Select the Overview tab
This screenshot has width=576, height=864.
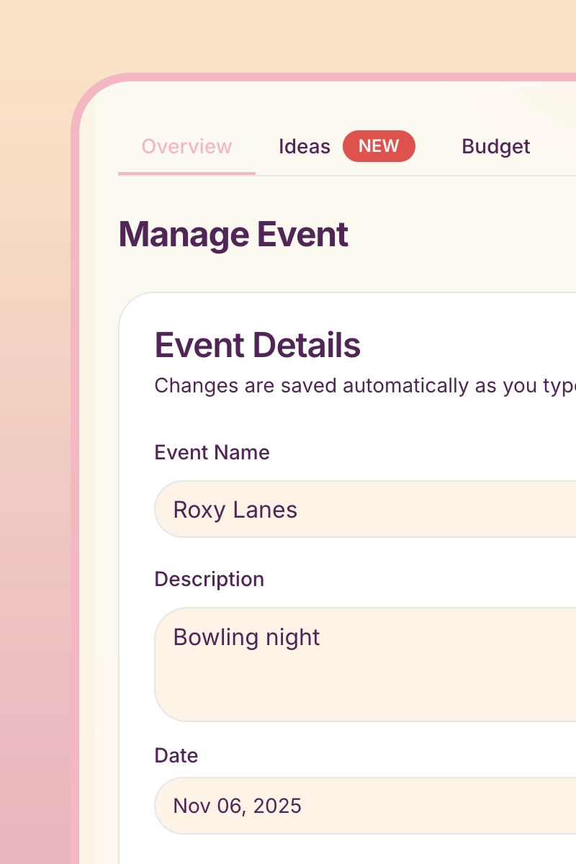(186, 147)
